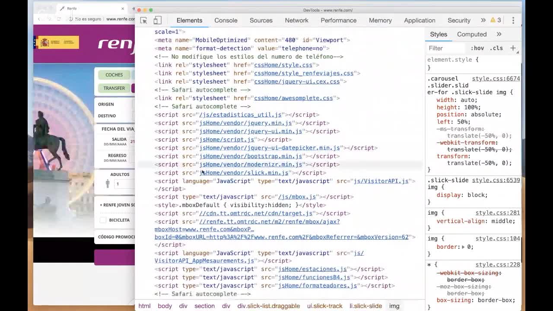Click the ADULTOS count field
This screenshot has height=311, width=553.
pos(124,184)
